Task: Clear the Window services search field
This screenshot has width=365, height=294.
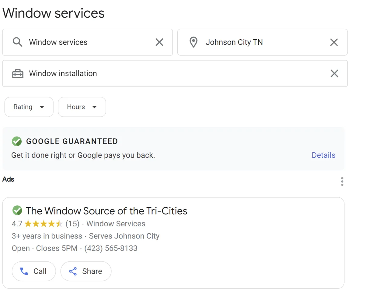Action: point(159,42)
